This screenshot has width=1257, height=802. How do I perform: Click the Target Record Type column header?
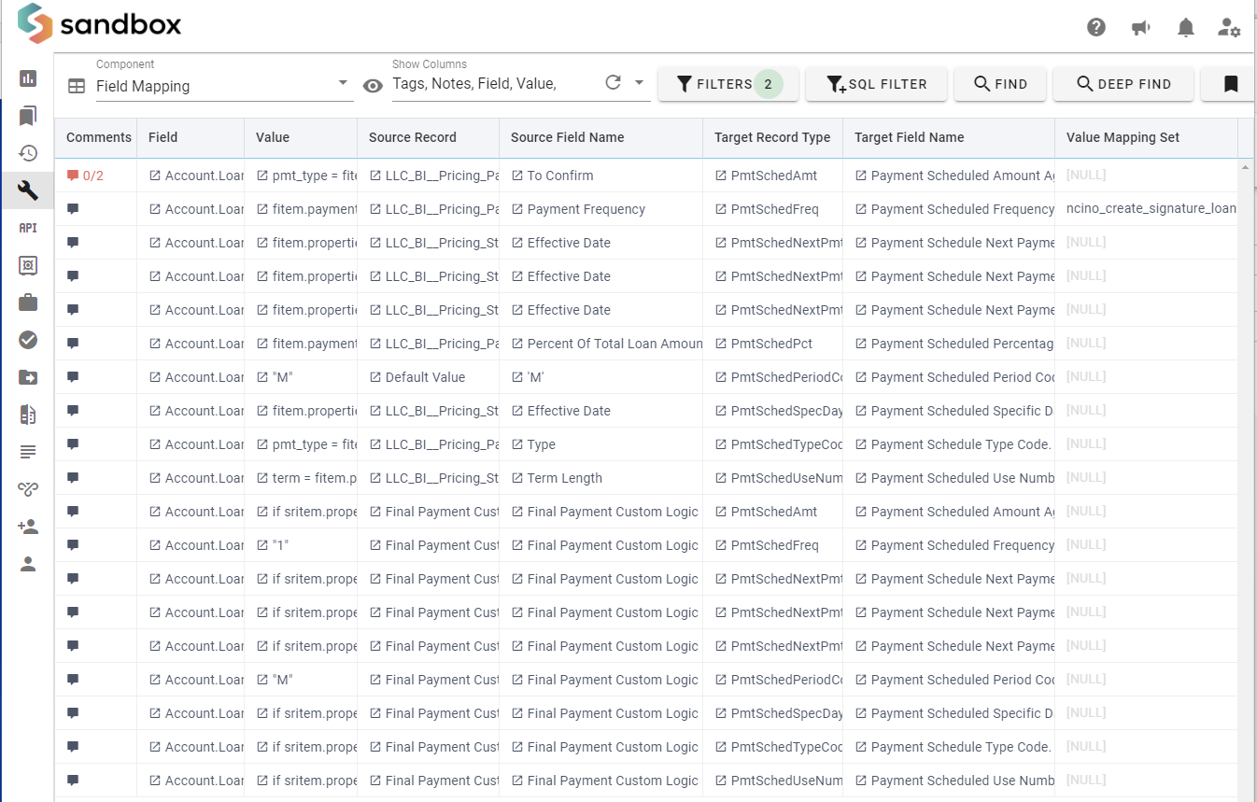tap(771, 137)
